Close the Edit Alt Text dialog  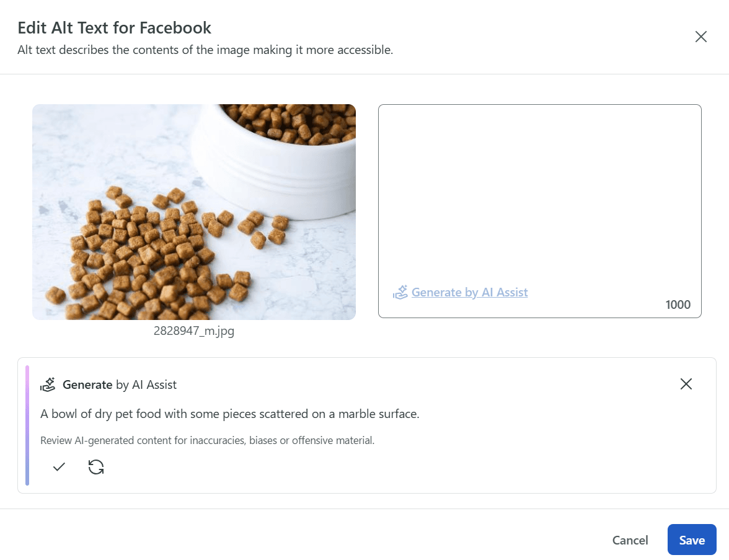point(701,37)
